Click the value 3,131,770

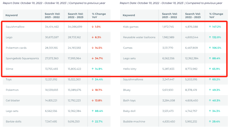point(168,48)
